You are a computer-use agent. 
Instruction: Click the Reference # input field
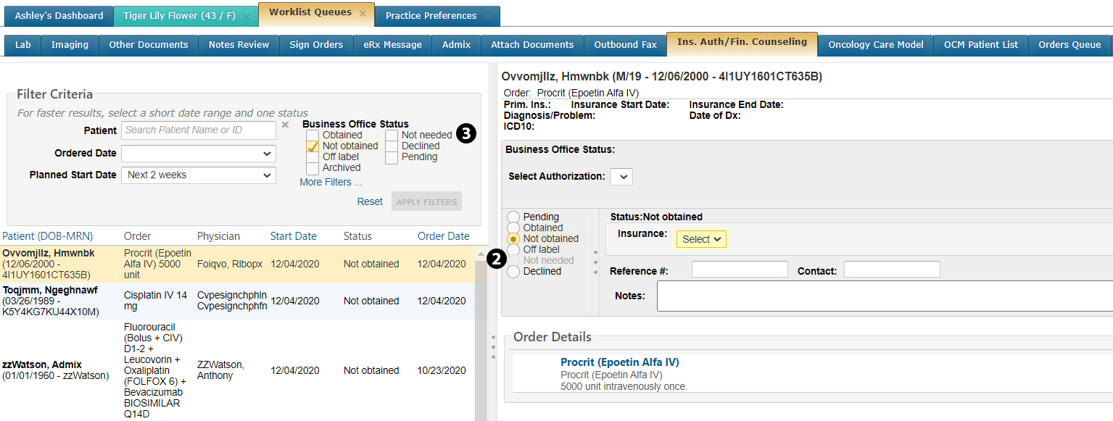coord(740,270)
